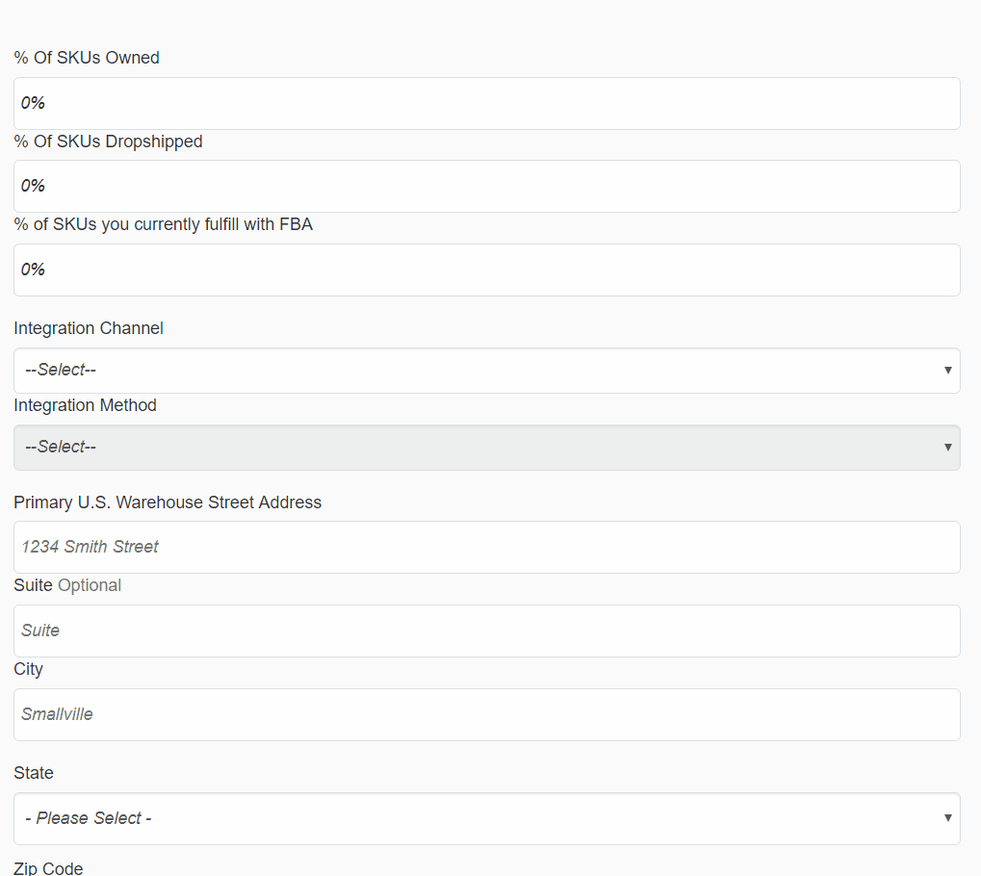
Task: Click the 'Integration Channel' label
Action: [x=89, y=328]
